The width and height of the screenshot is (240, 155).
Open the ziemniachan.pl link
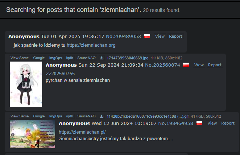tap(82, 132)
